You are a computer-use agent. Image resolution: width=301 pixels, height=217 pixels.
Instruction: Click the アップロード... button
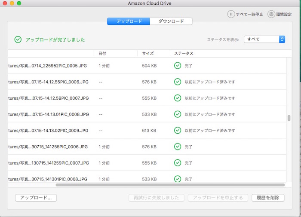tap(36, 198)
